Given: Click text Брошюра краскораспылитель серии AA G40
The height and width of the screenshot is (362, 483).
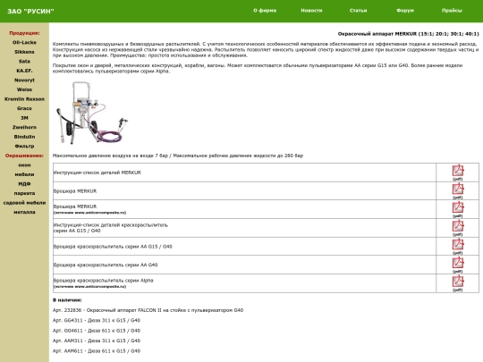Looking at the screenshot, I should 106,265.
